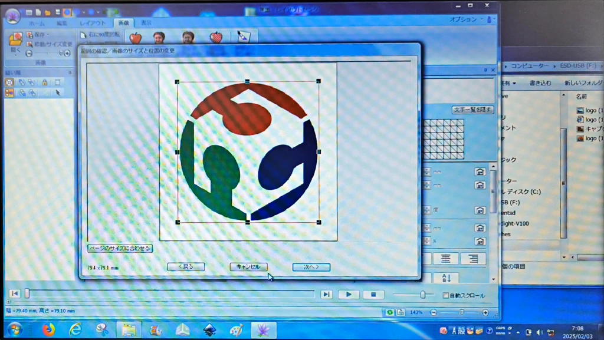The image size is (604, 340).
Task: Click the right align icon in text panel
Action: [473, 259]
